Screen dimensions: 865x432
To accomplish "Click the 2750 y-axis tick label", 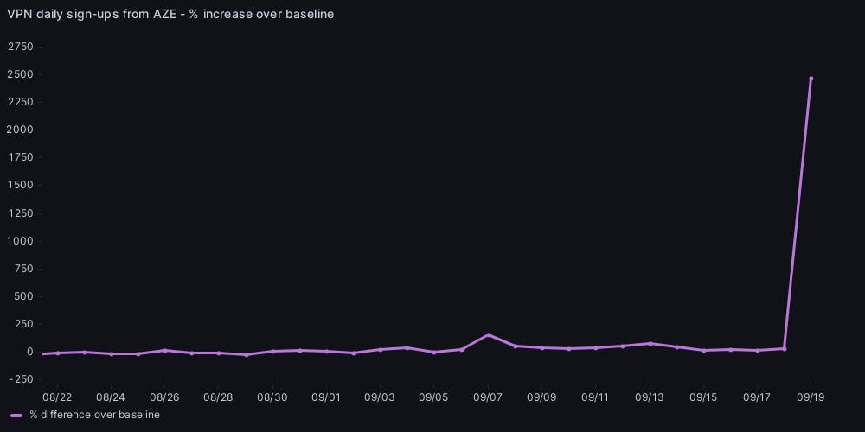I will point(20,47).
